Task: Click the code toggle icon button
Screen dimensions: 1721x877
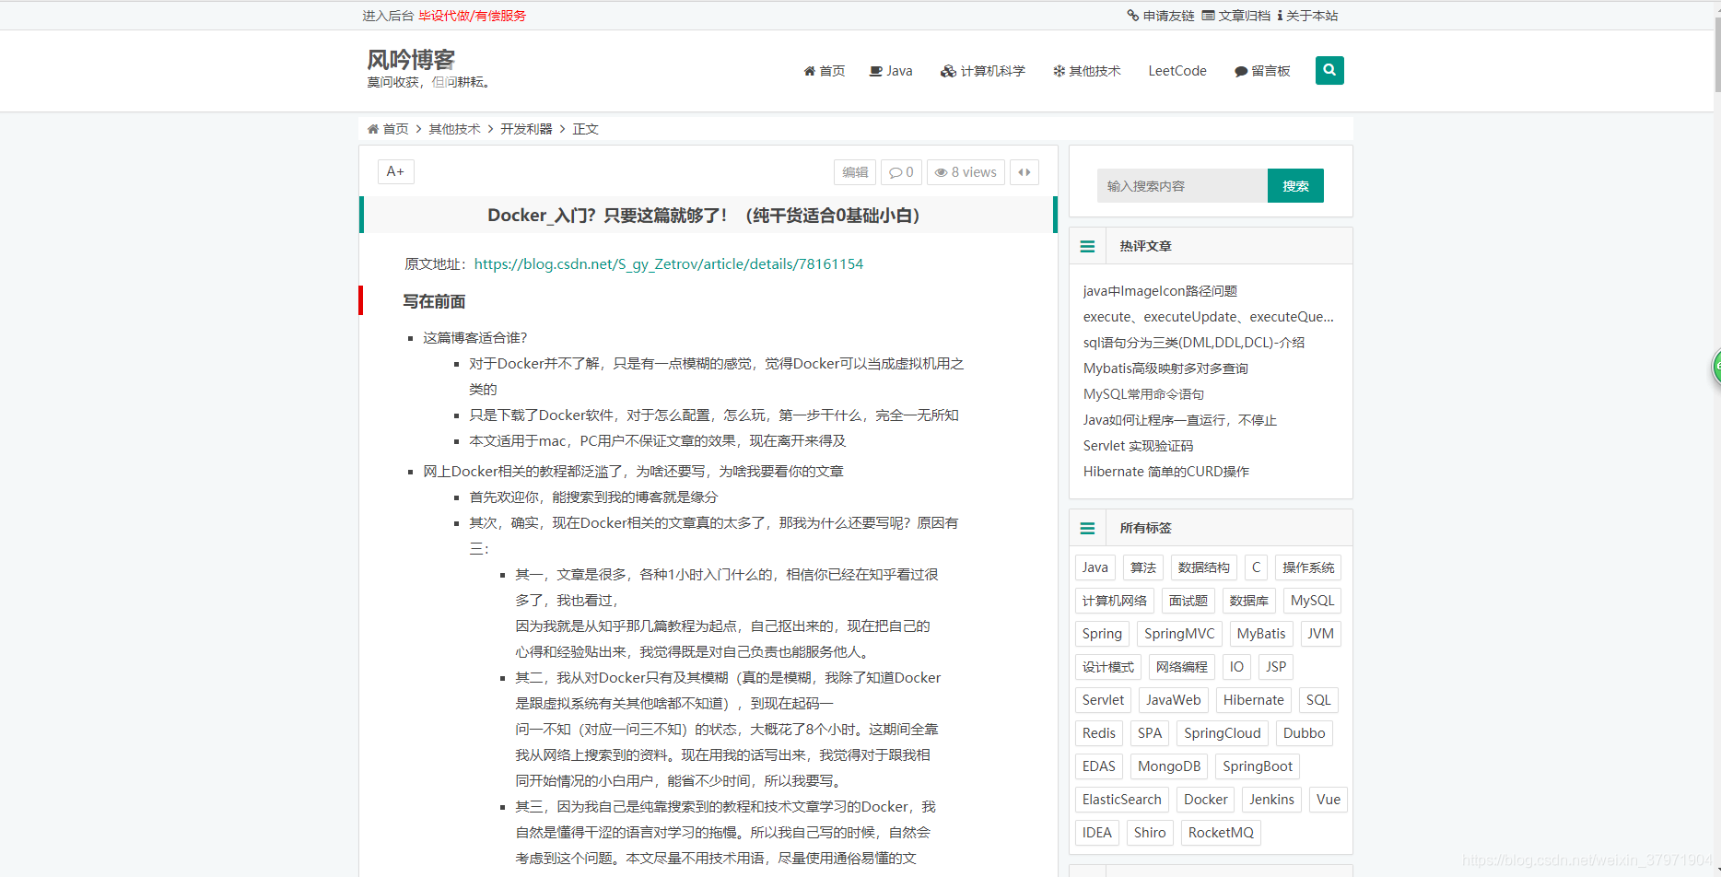Action: click(1024, 172)
